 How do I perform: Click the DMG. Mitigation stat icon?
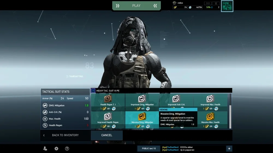click(x=45, y=105)
